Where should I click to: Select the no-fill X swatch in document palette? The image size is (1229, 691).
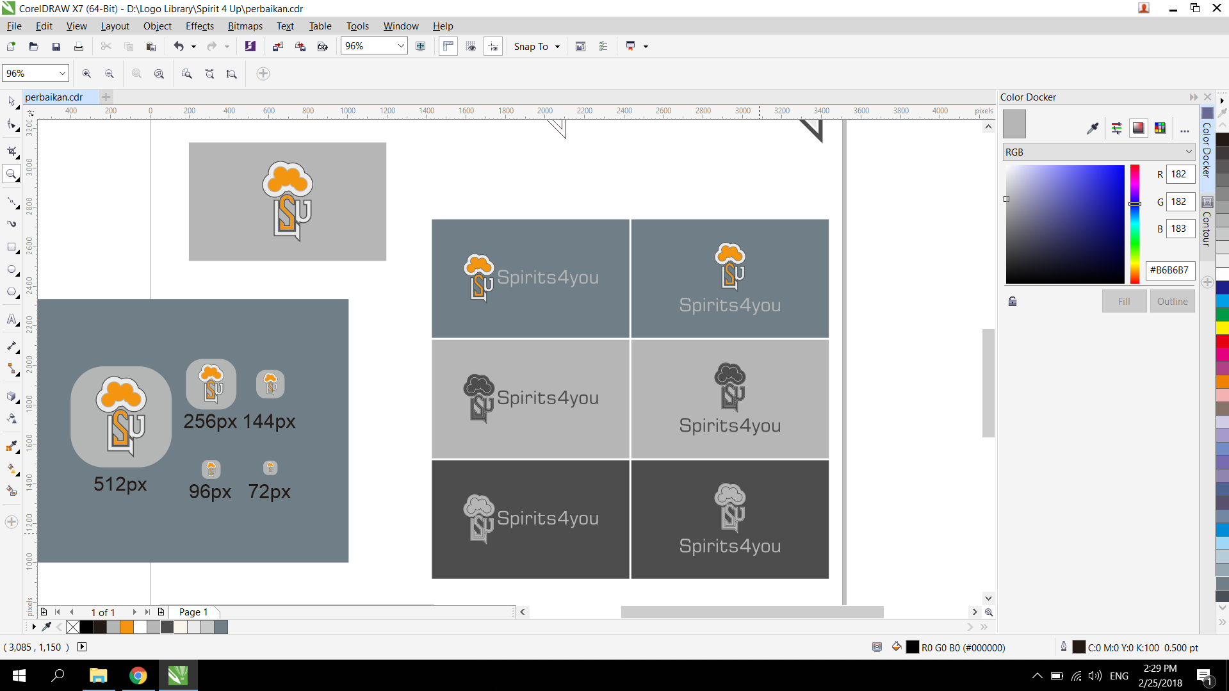coord(73,628)
